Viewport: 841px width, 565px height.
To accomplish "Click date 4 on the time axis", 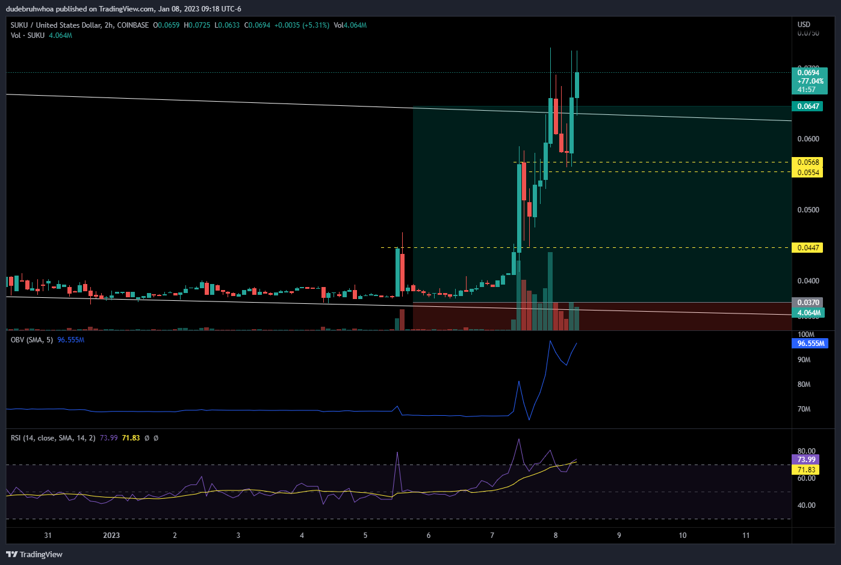I will tap(302, 536).
